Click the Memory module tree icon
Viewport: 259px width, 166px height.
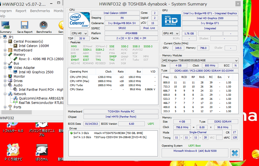pos(10,55)
